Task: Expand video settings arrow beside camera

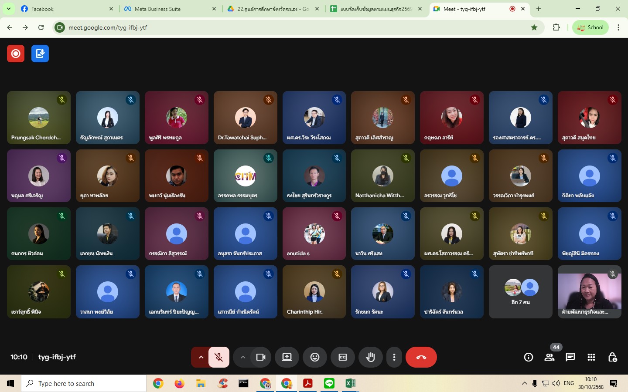Action: (243, 357)
